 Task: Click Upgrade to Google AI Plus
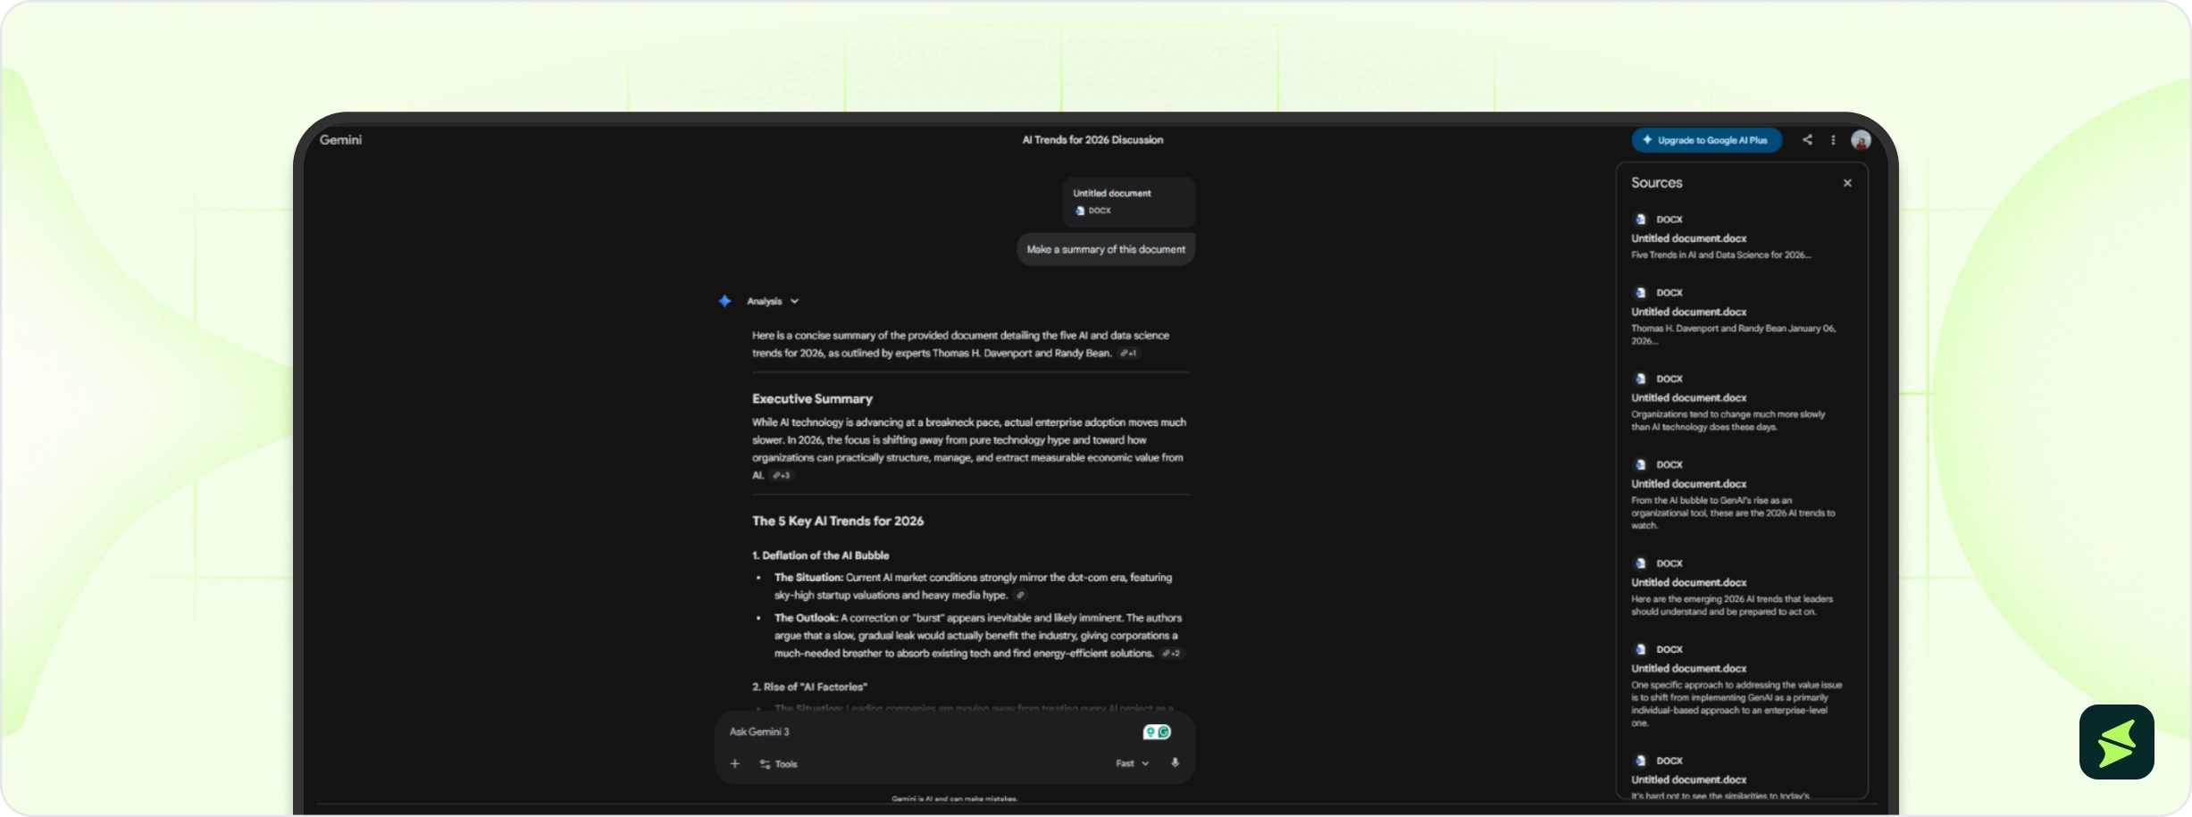[1706, 140]
